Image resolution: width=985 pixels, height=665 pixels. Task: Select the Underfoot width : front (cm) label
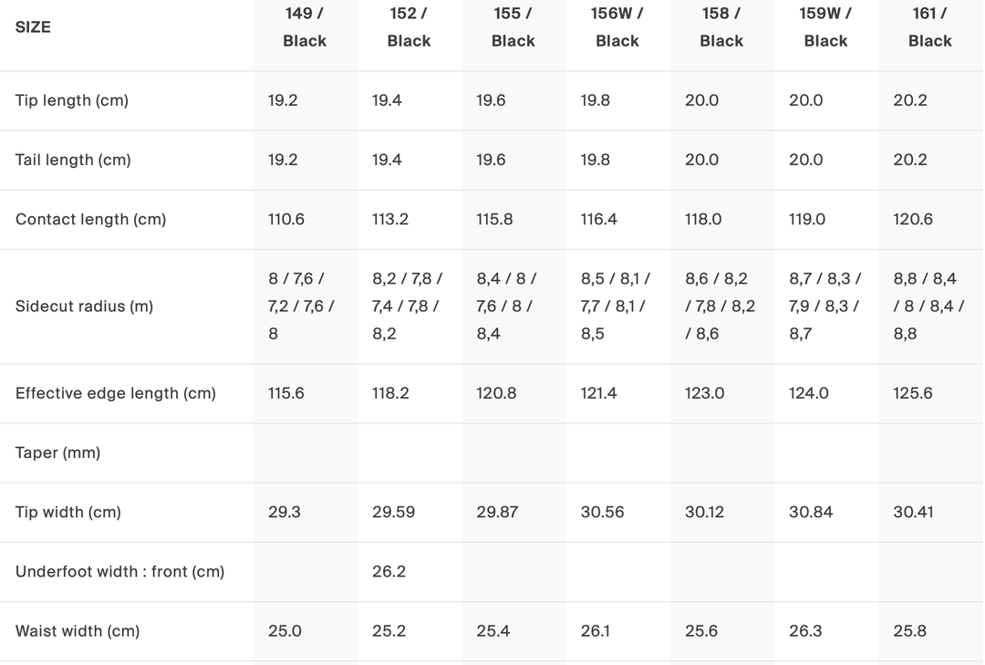(119, 571)
